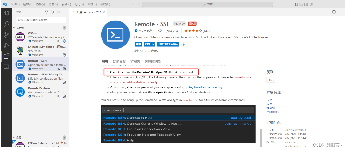Click sync icon beside C/C++ gear
The width and height of the screenshot is (347, 150).
[x=59, y=41]
